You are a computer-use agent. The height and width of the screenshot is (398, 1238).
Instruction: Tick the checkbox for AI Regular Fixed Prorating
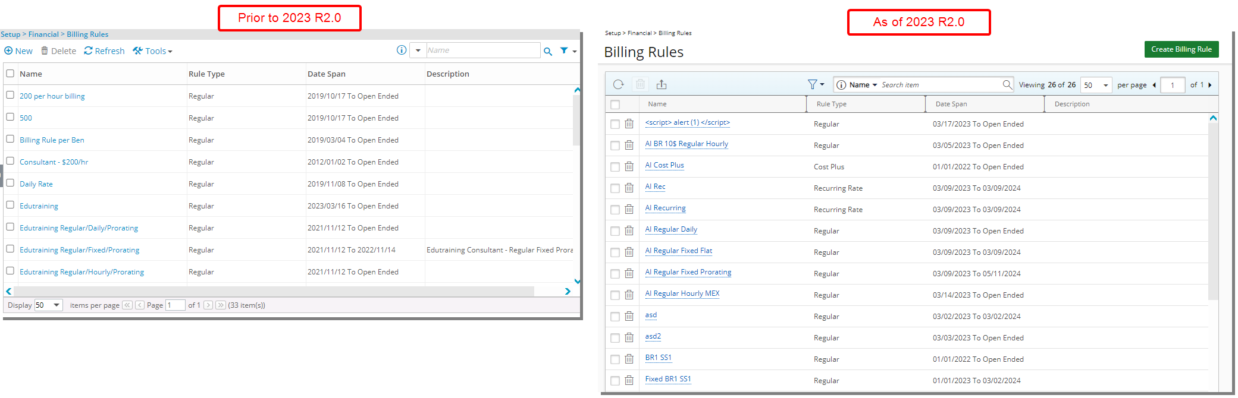click(x=615, y=274)
